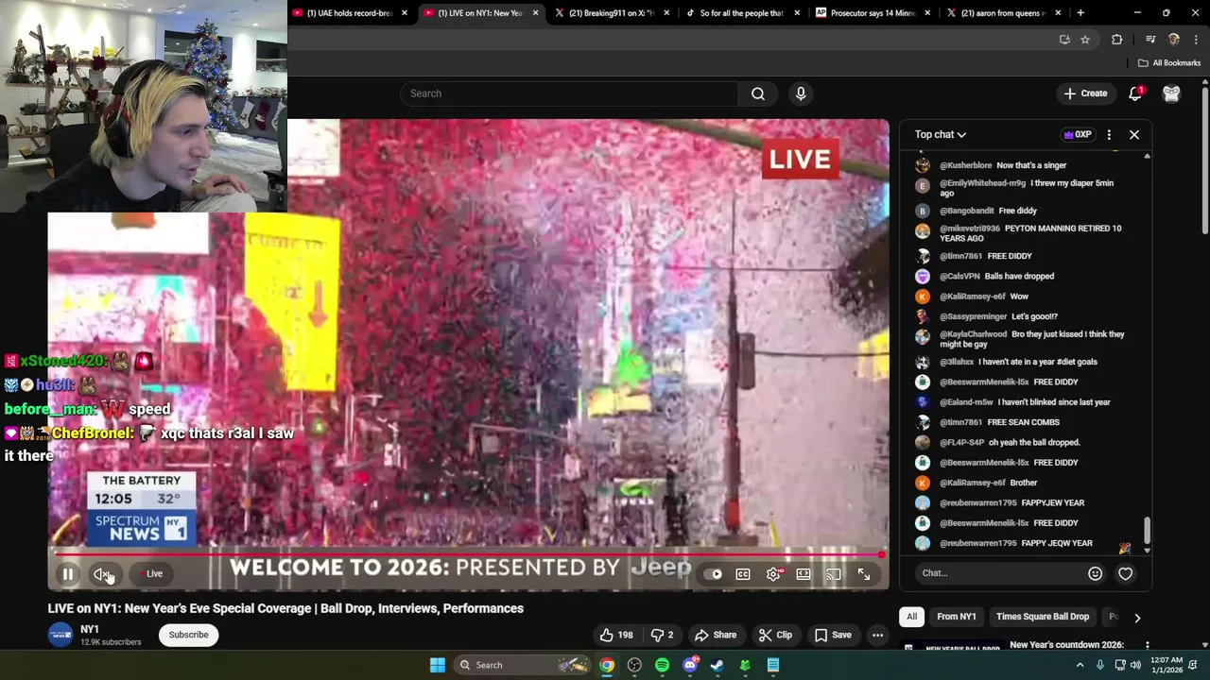This screenshot has height=680, width=1210.
Task: Share the video
Action: [x=716, y=635]
